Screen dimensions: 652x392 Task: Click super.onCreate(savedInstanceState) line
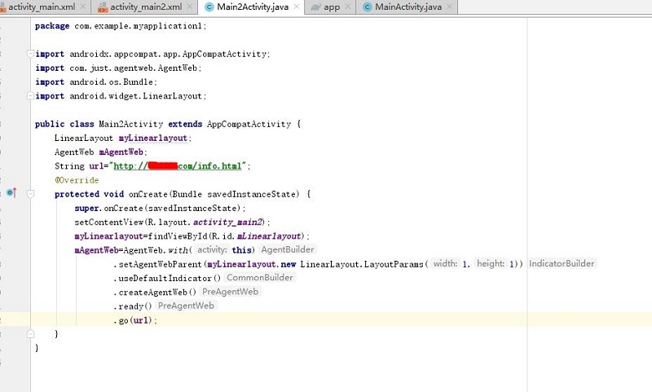point(160,209)
